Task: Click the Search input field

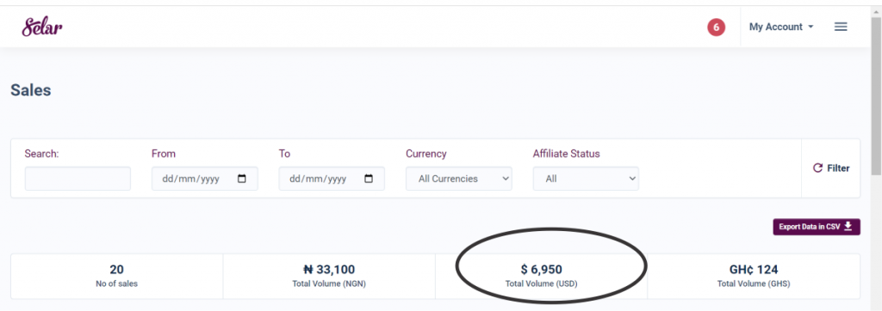Action: click(x=78, y=179)
